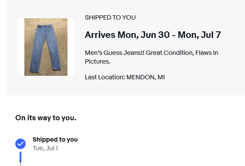Click the grey segment of tracking line
The height and width of the screenshot is (166, 245).
[x=20, y=164]
